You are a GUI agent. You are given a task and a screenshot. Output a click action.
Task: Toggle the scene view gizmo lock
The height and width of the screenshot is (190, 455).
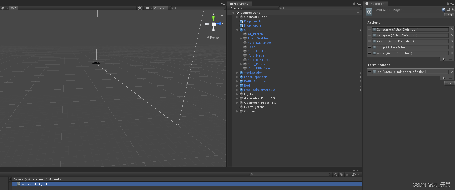222,15
